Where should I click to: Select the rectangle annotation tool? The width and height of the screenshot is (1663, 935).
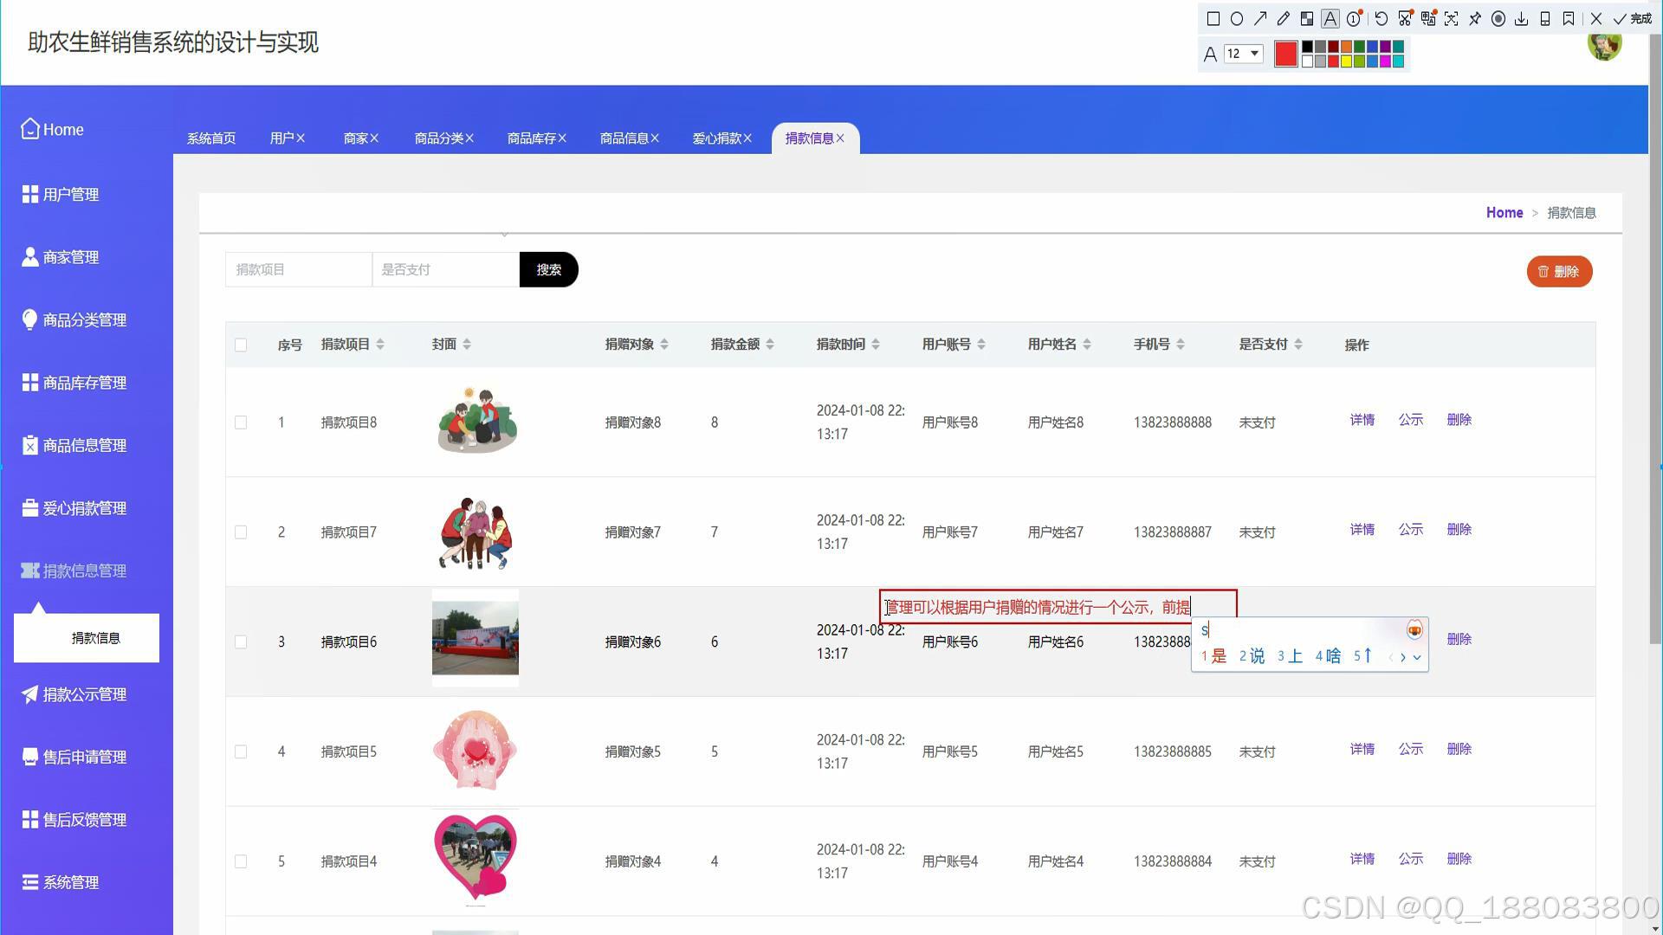1213,19
